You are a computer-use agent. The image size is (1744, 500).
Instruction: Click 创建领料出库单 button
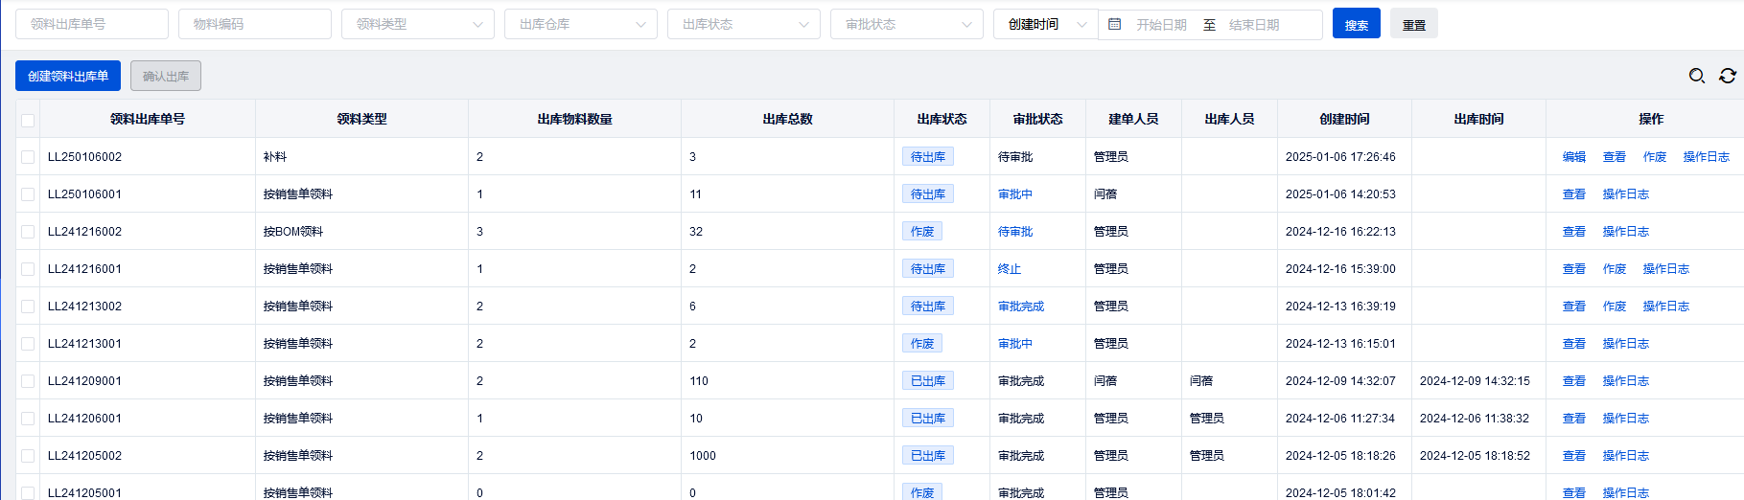point(68,76)
